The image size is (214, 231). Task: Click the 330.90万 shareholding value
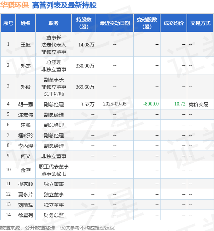[85, 66]
